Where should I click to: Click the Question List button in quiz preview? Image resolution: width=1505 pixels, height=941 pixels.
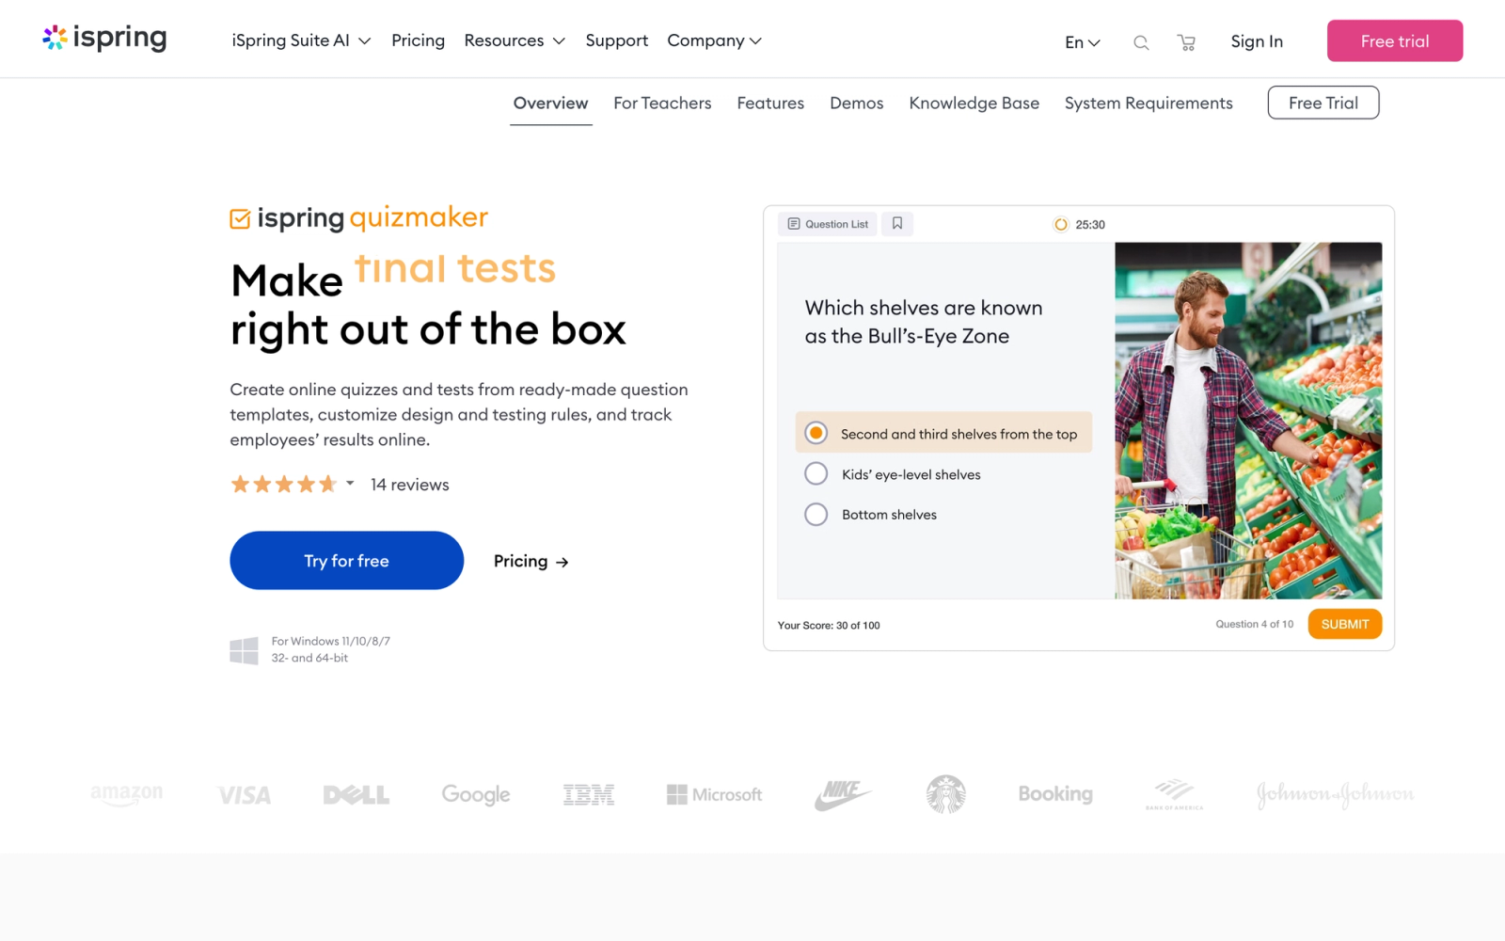click(x=828, y=224)
